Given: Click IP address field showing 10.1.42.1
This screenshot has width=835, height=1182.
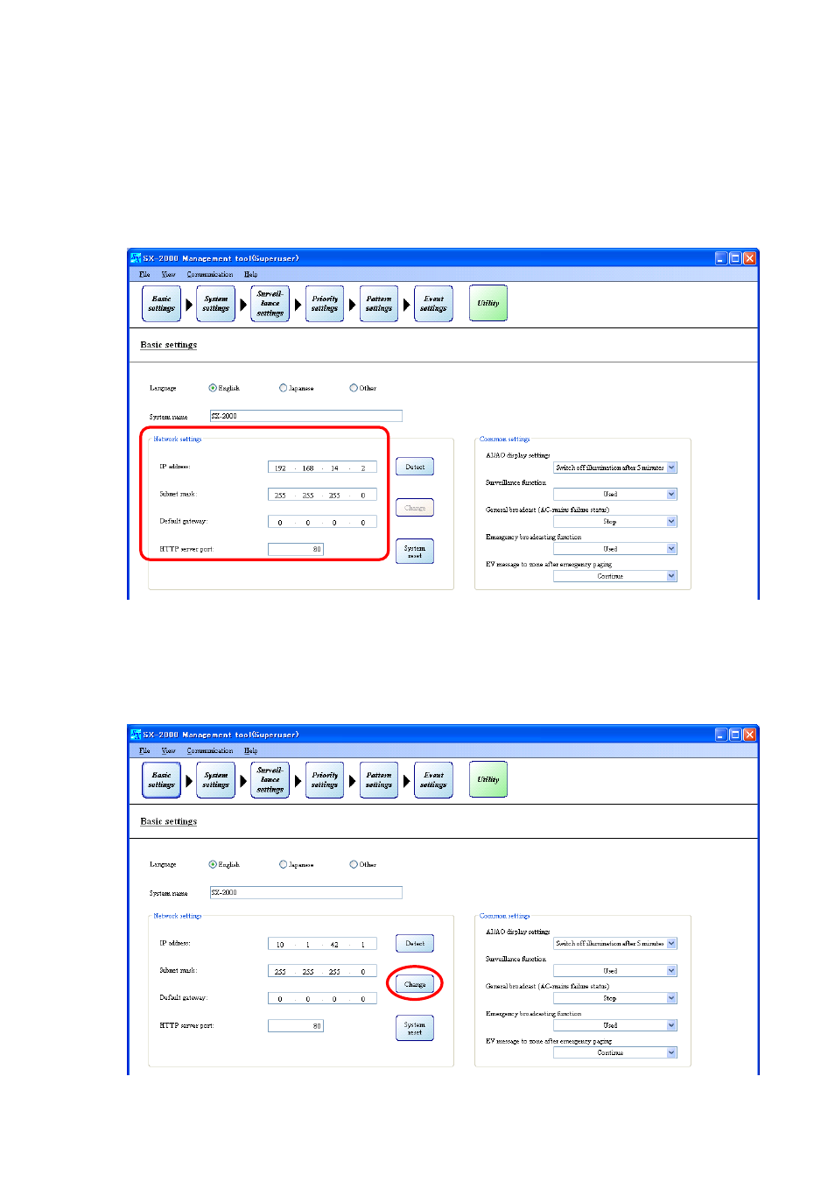Looking at the screenshot, I should [x=322, y=944].
